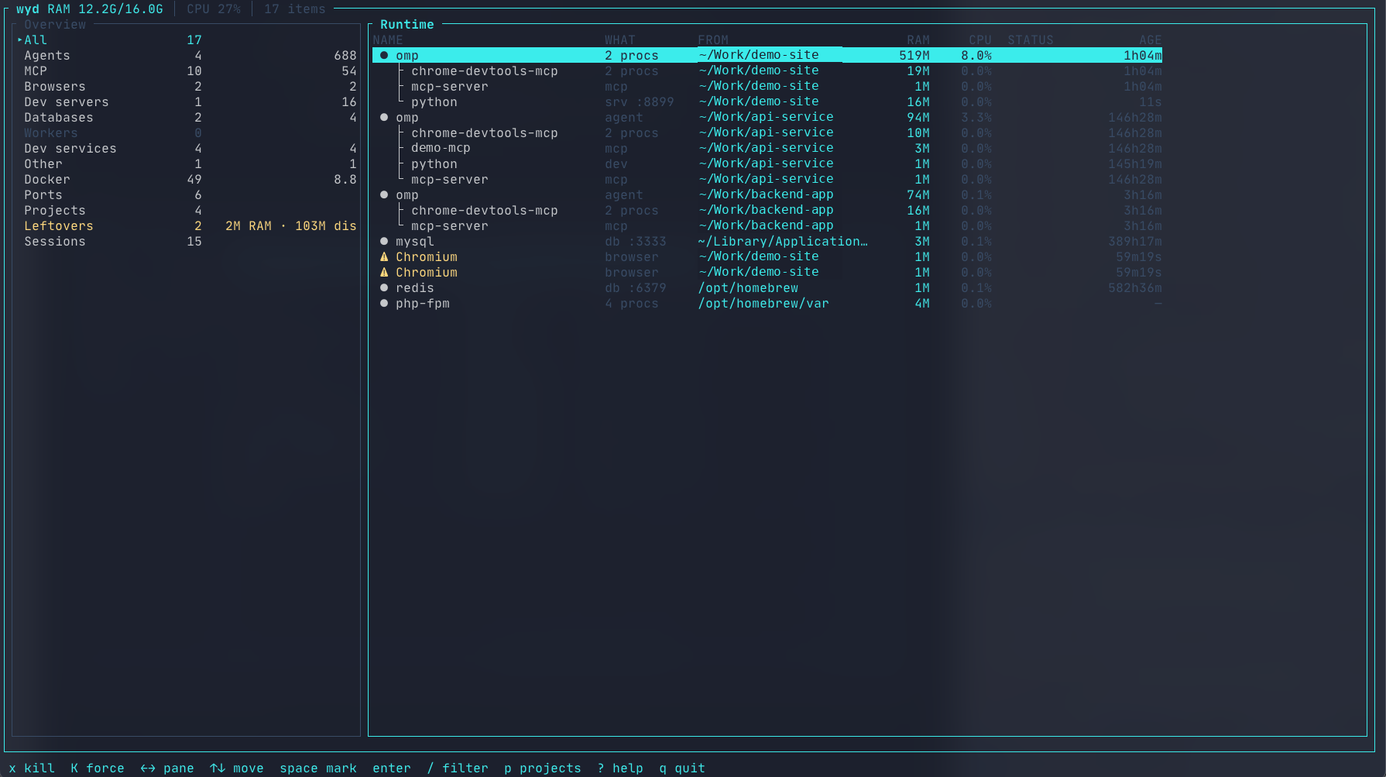Select the omp agent row for backend-app
1386x777 pixels.
pyautogui.click(x=767, y=194)
